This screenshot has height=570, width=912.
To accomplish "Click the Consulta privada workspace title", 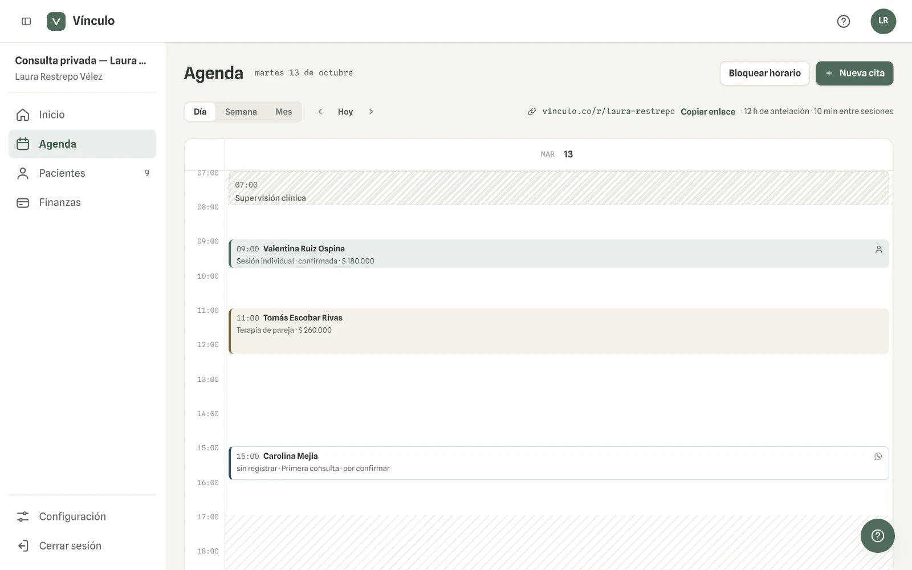I will (80, 60).
